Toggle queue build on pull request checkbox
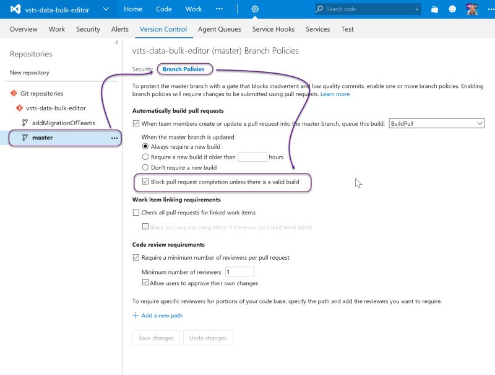Image resolution: width=495 pixels, height=375 pixels. (x=136, y=123)
